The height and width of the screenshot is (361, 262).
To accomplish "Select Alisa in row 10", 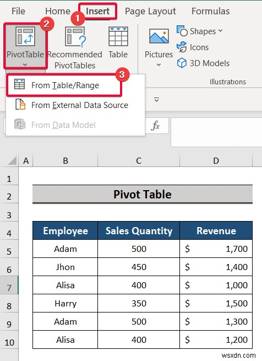I will (65, 340).
